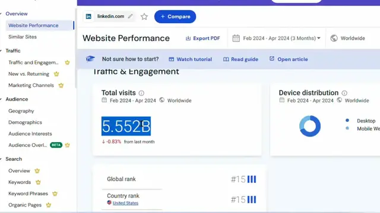Viewport: 380px width, 213px height.
Task: Open Audience Overlap page
Action: click(x=28, y=145)
